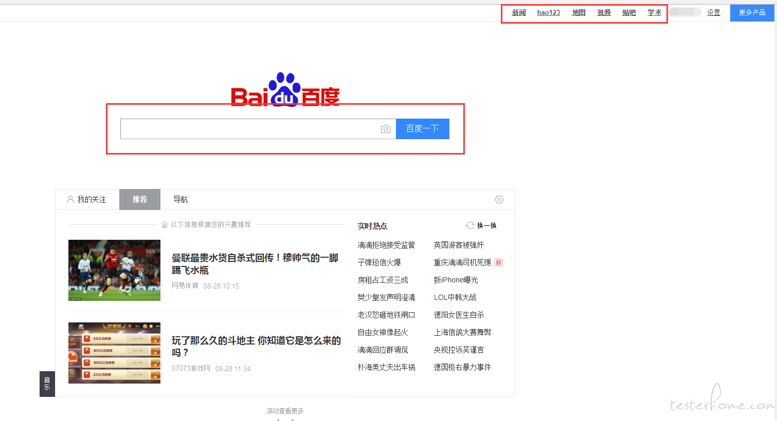Screen dimensions: 777x421
Task: Open hot topic 滴滴回应群调侃
Action: pos(383,350)
